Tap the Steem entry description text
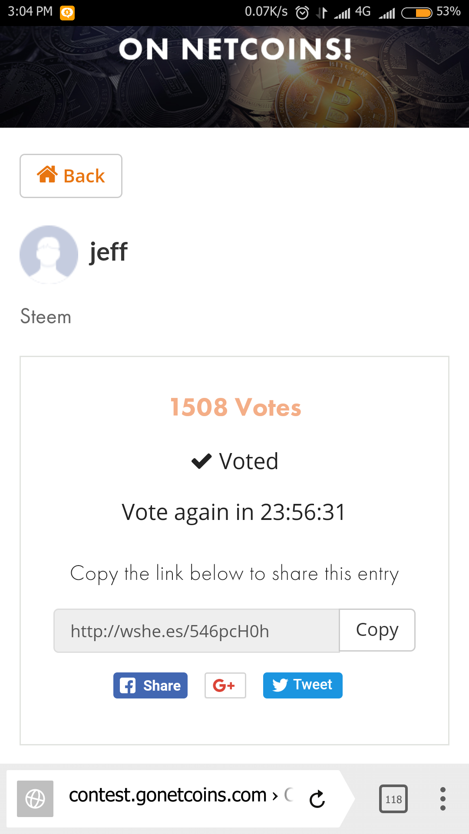This screenshot has width=469, height=834. tap(46, 316)
